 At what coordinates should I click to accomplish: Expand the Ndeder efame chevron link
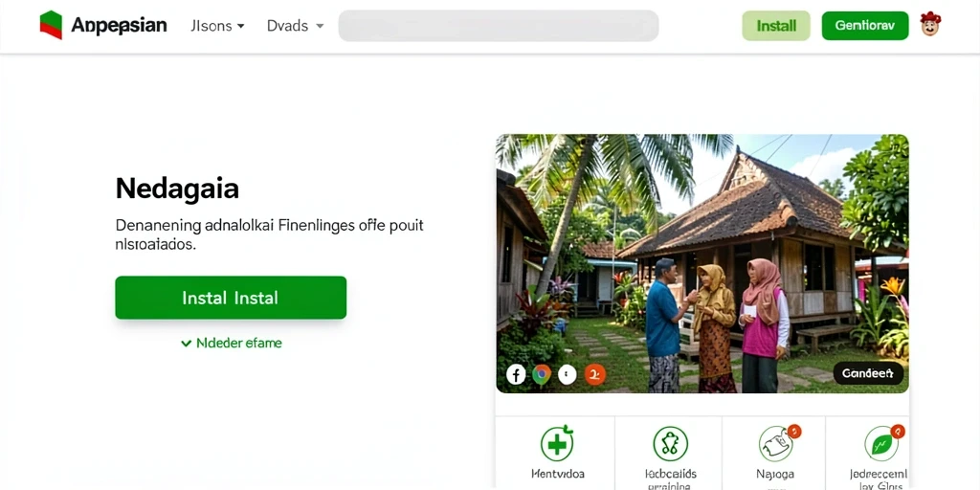pyautogui.click(x=232, y=344)
